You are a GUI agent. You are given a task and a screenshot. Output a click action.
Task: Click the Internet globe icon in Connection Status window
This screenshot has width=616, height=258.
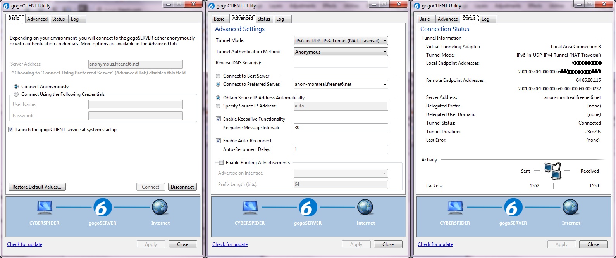point(571,208)
